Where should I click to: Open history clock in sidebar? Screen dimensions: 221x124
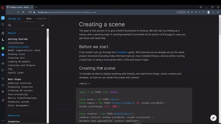coord(3,85)
